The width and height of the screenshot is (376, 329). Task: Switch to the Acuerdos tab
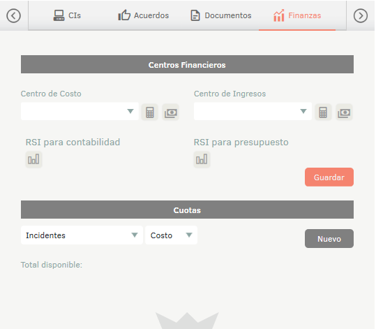point(144,15)
